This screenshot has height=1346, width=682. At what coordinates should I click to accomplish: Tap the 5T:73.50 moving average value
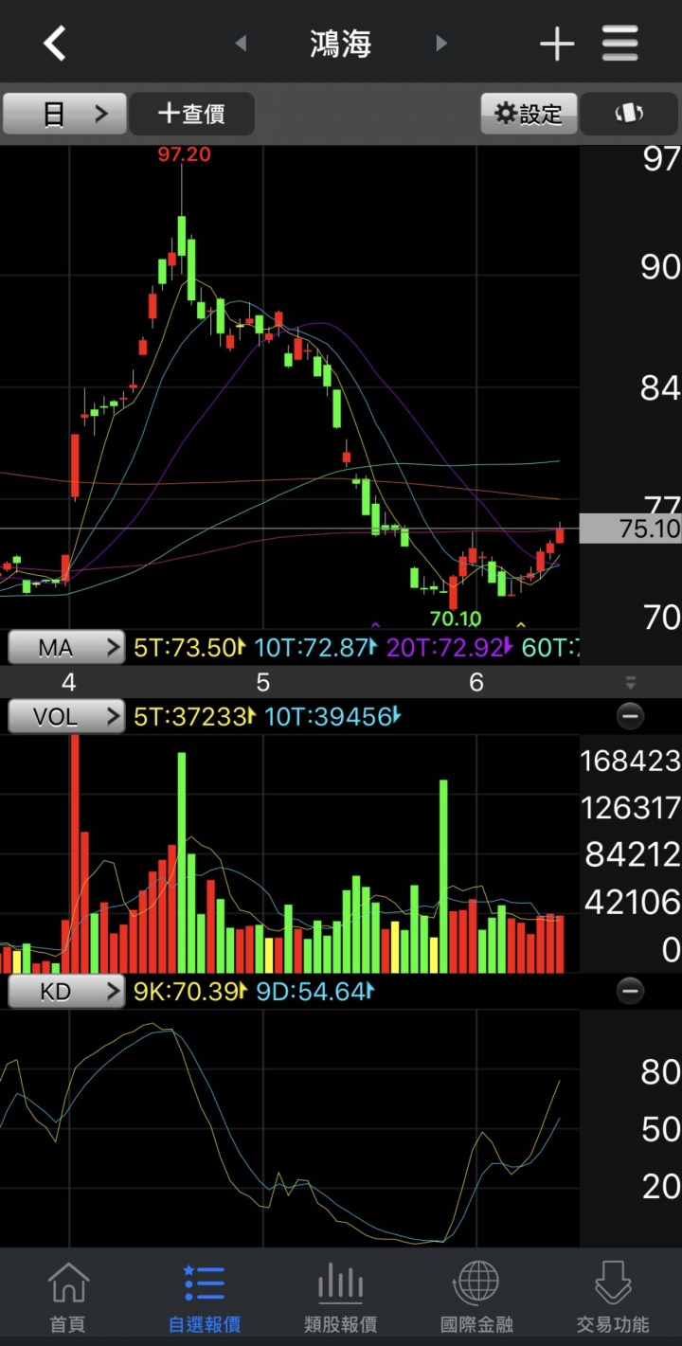[189, 648]
